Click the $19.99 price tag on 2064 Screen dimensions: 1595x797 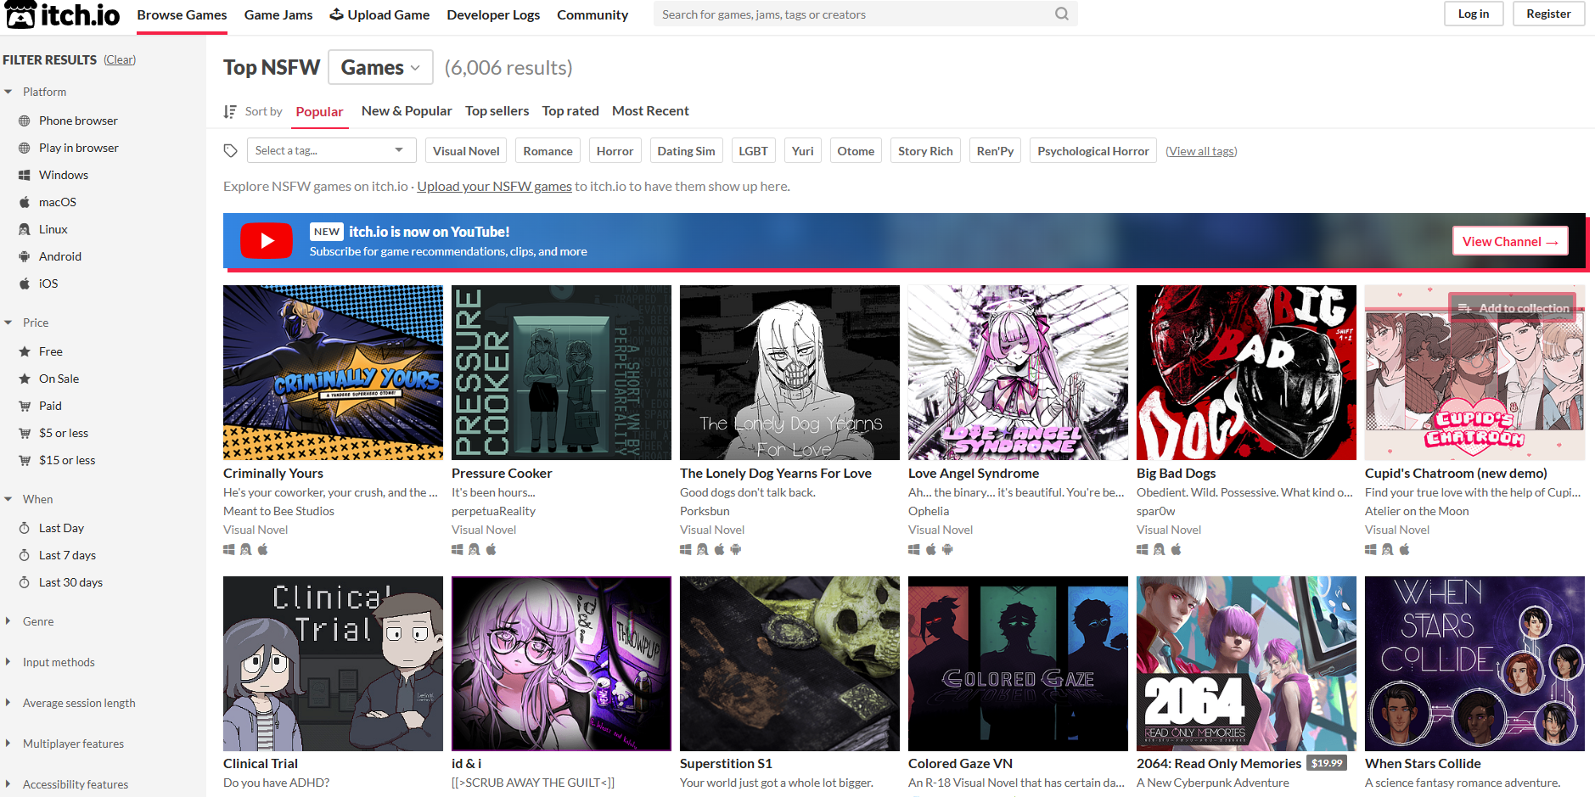coord(1327,763)
